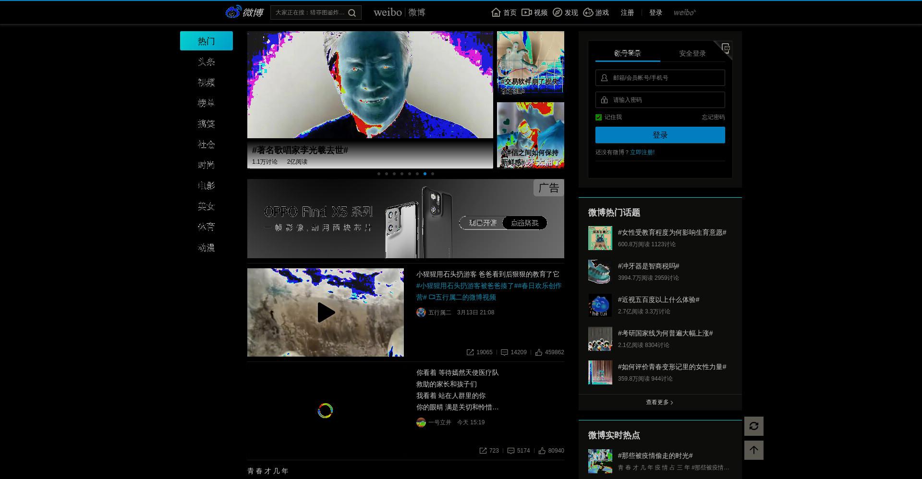Viewport: 922px width, 479px height.
Task: Click 立即注册 link
Action: click(642, 152)
